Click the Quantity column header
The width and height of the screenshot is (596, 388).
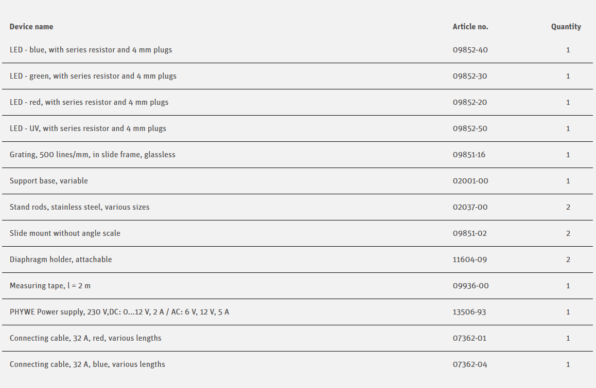pos(566,27)
